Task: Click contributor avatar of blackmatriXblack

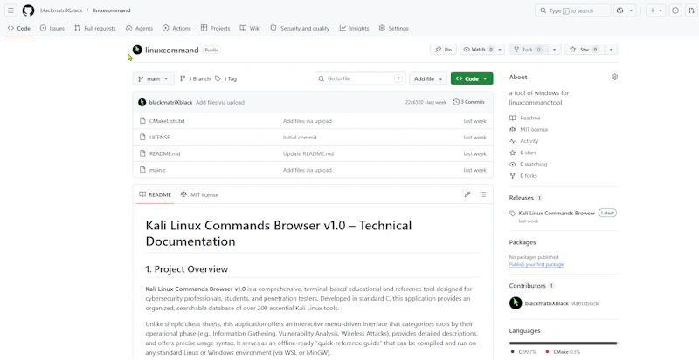Action: click(516, 303)
